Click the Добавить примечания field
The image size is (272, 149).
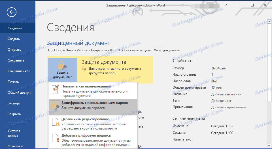[229, 107]
